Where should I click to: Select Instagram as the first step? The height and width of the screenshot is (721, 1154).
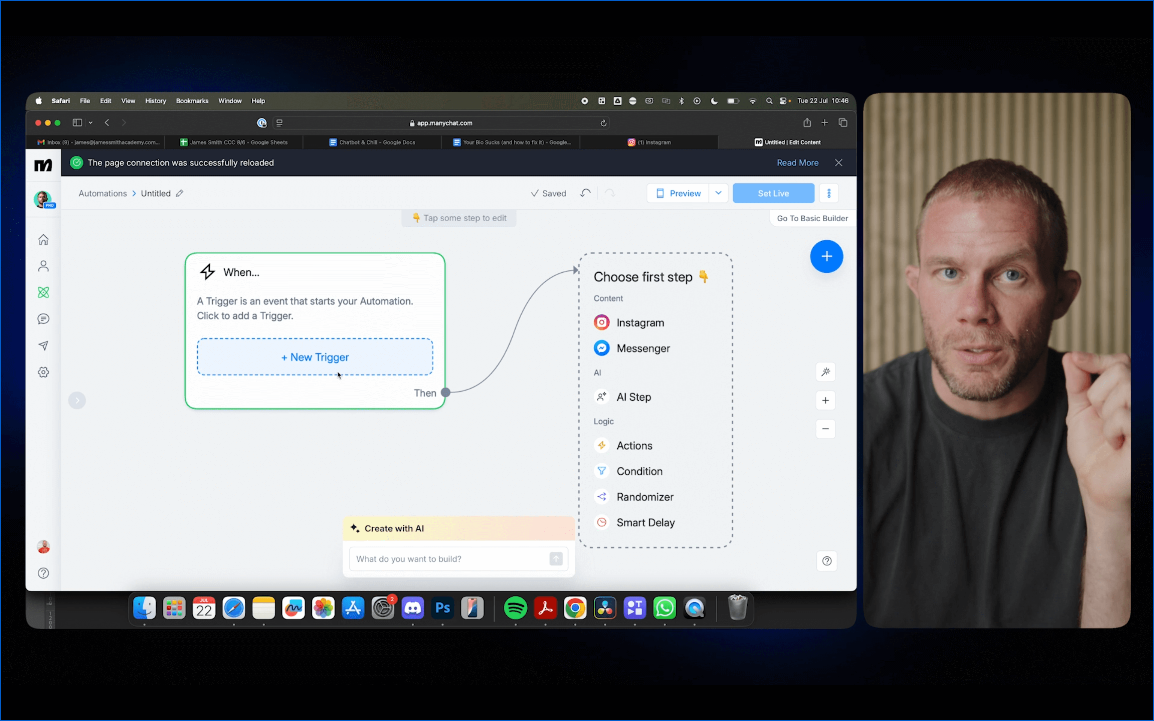(628, 323)
